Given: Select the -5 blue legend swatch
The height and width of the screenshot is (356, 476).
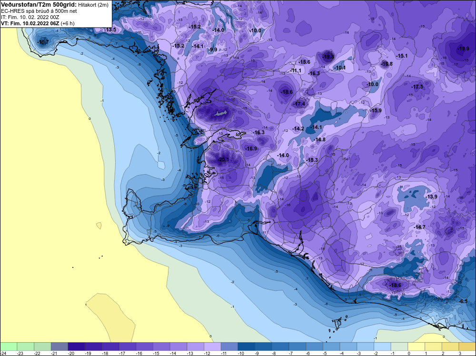Looking at the screenshot, I should click(x=331, y=346).
